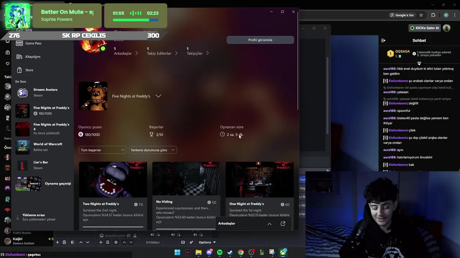
Task: Collapse Sohbet chat panel icon
Action: (383, 40)
